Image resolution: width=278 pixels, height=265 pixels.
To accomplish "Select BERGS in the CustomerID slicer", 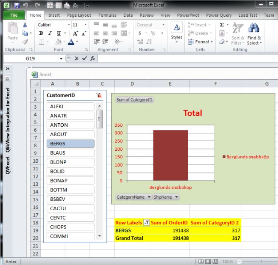I will (x=71, y=143).
